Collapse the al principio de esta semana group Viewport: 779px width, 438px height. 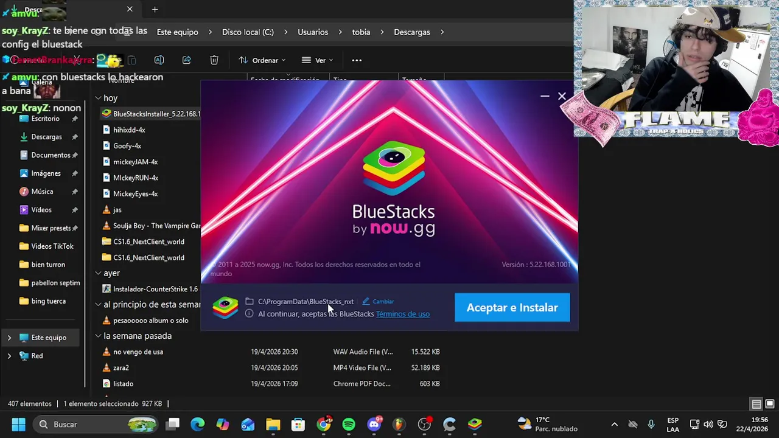click(98, 304)
